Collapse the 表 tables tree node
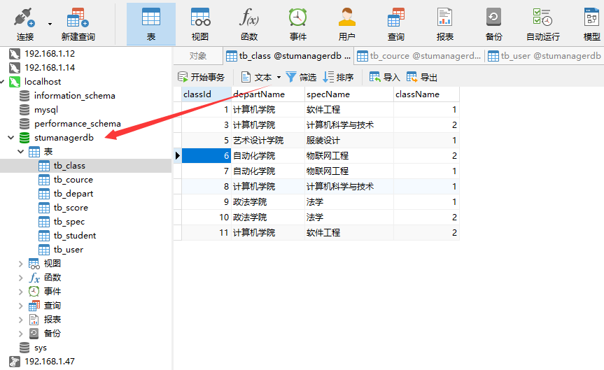The width and height of the screenshot is (604, 370). click(21, 152)
